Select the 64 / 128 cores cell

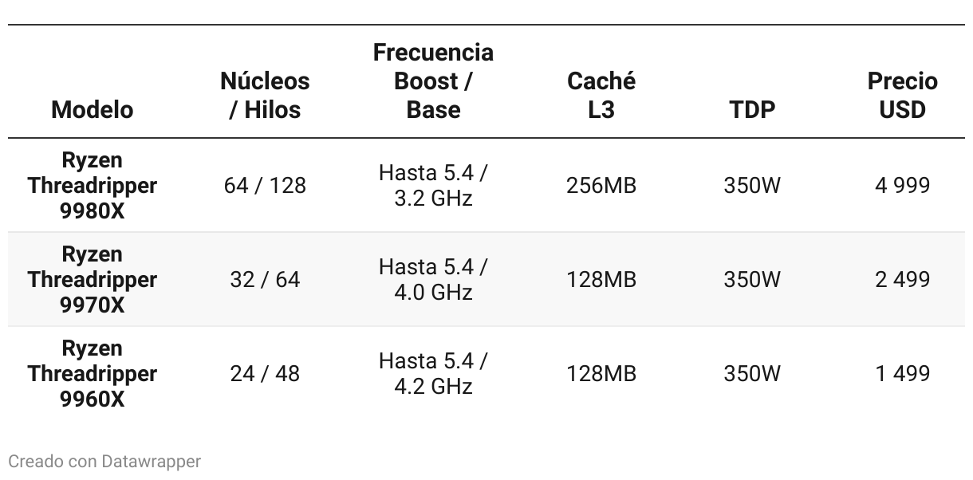click(x=265, y=185)
